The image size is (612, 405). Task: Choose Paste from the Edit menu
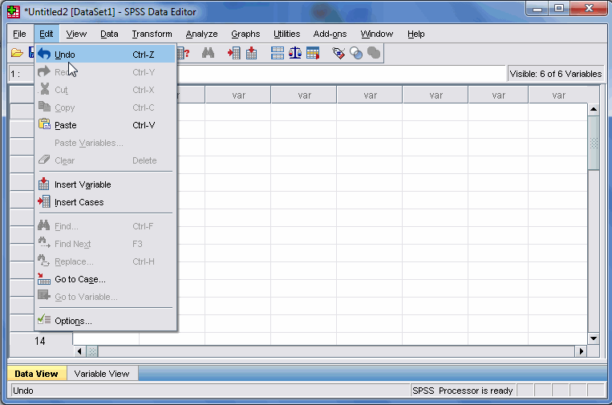[x=105, y=125]
